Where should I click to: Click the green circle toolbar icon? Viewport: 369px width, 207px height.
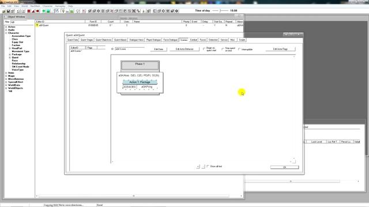pyautogui.click(x=44, y=11)
